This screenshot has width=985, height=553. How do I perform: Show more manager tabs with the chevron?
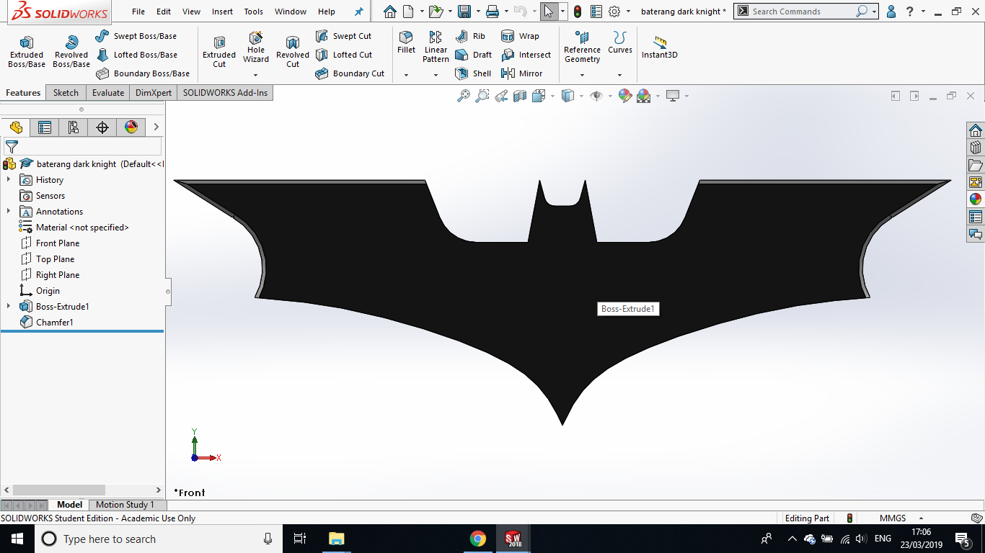click(x=156, y=127)
